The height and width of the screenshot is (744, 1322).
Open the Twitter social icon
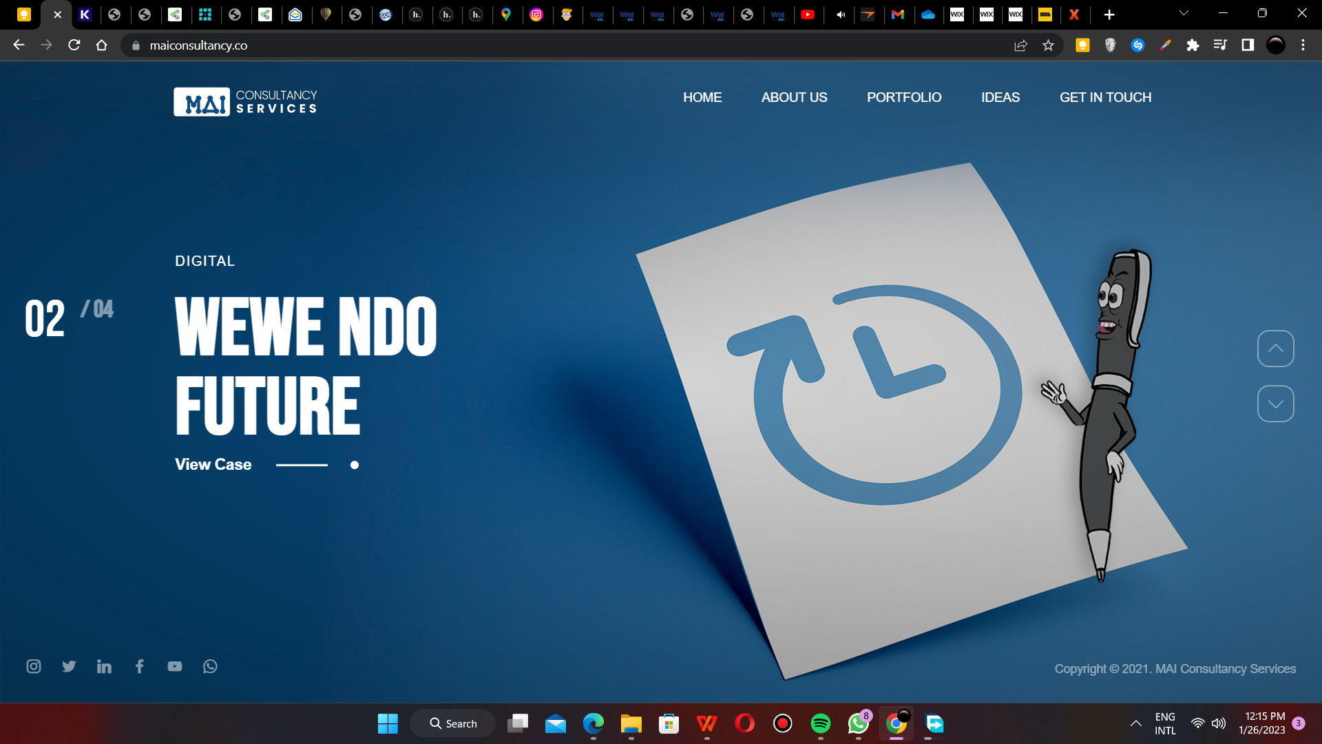point(69,666)
